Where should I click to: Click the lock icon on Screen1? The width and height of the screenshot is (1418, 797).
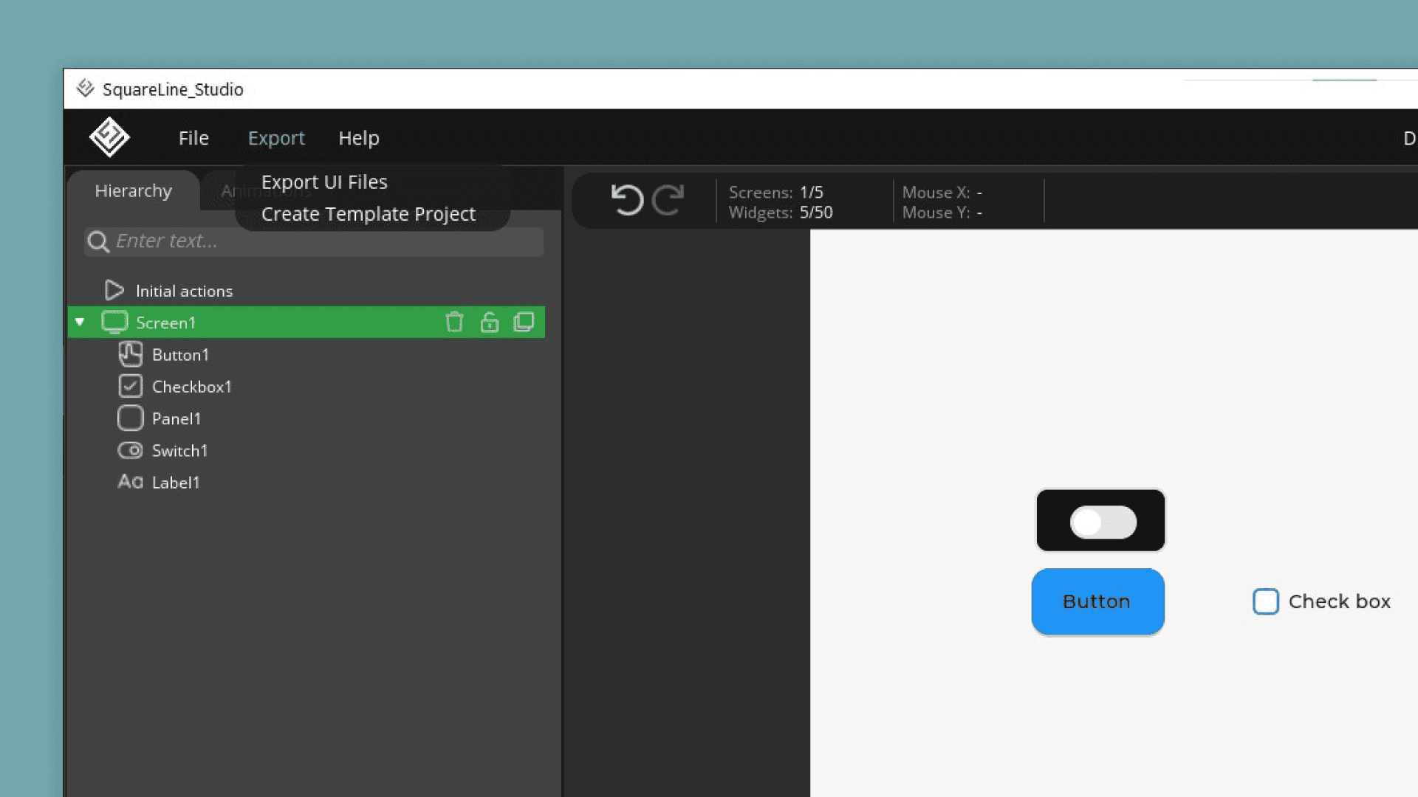click(x=489, y=322)
